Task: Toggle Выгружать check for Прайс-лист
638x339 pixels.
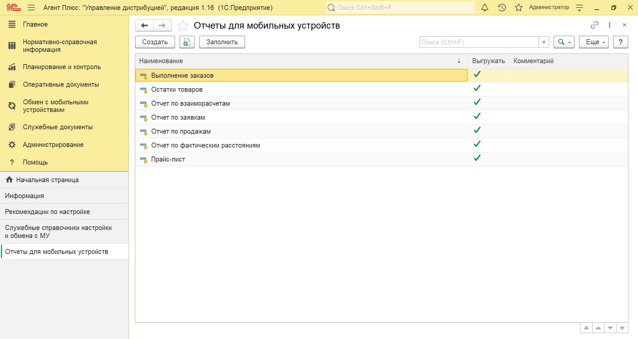Action: pyautogui.click(x=477, y=158)
